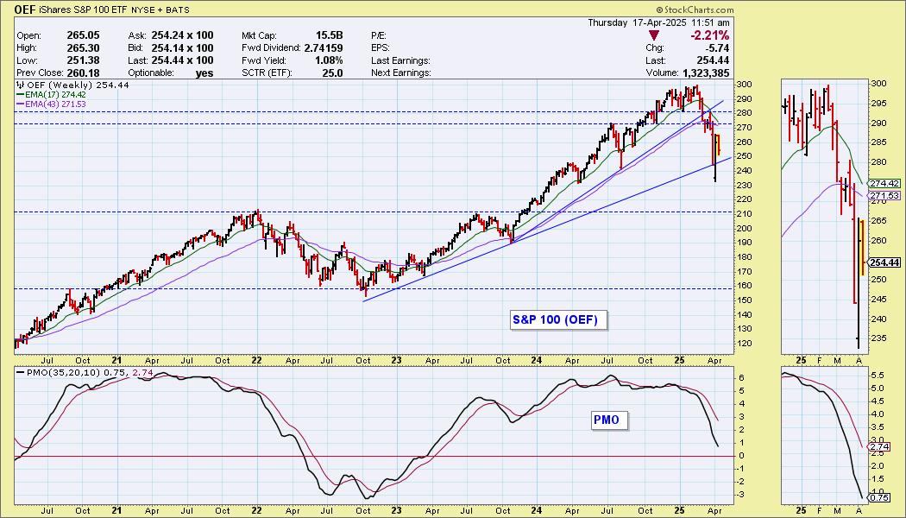Click the 274.42 EMA price tag
This screenshot has width=906, height=518.
click(884, 183)
